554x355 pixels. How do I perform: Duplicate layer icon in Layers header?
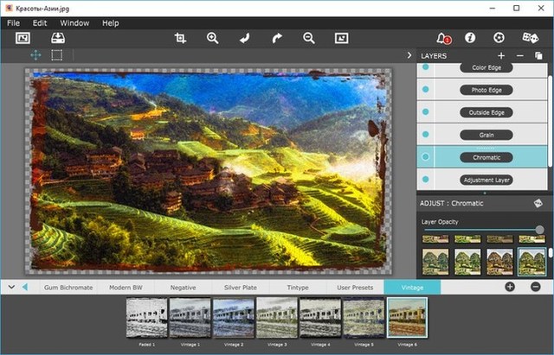pyautogui.click(x=538, y=55)
